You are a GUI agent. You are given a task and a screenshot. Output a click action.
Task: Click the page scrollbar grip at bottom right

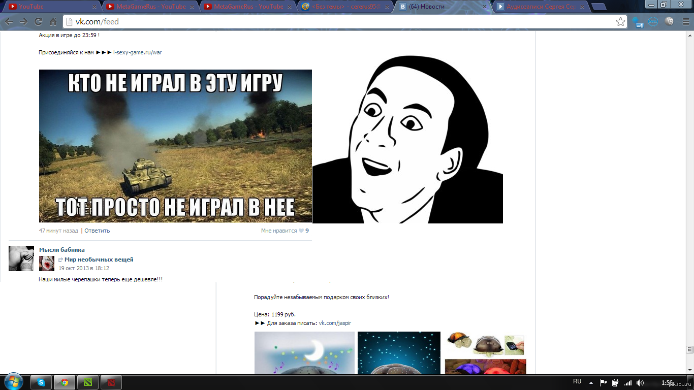(689, 349)
